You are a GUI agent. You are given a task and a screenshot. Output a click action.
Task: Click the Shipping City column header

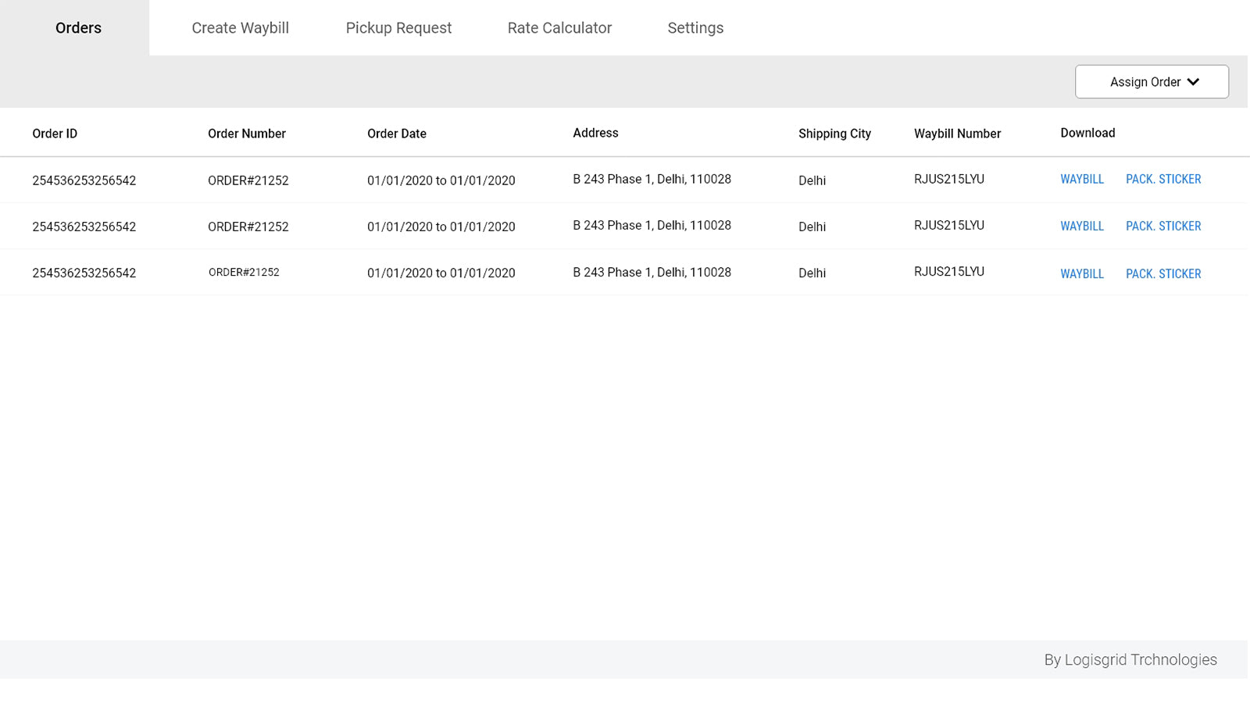coord(834,134)
